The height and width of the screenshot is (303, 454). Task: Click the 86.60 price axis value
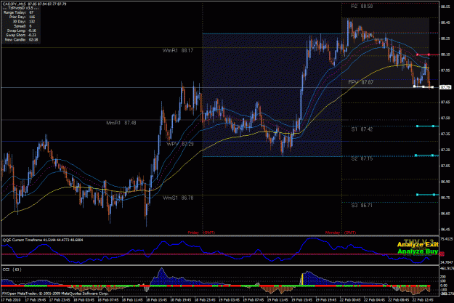445,214
